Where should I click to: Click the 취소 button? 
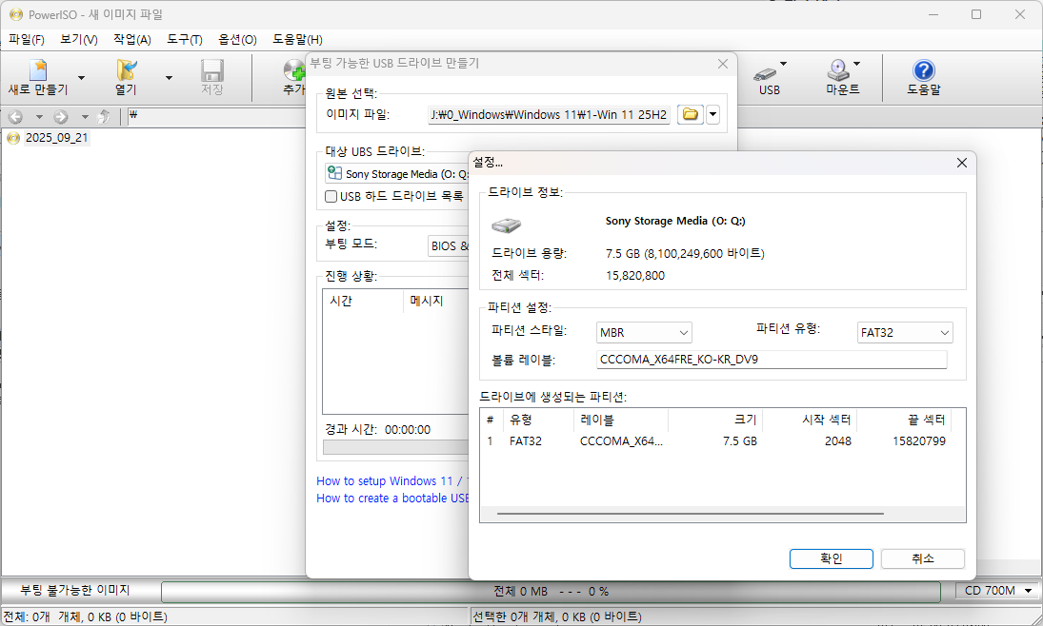[x=923, y=558]
